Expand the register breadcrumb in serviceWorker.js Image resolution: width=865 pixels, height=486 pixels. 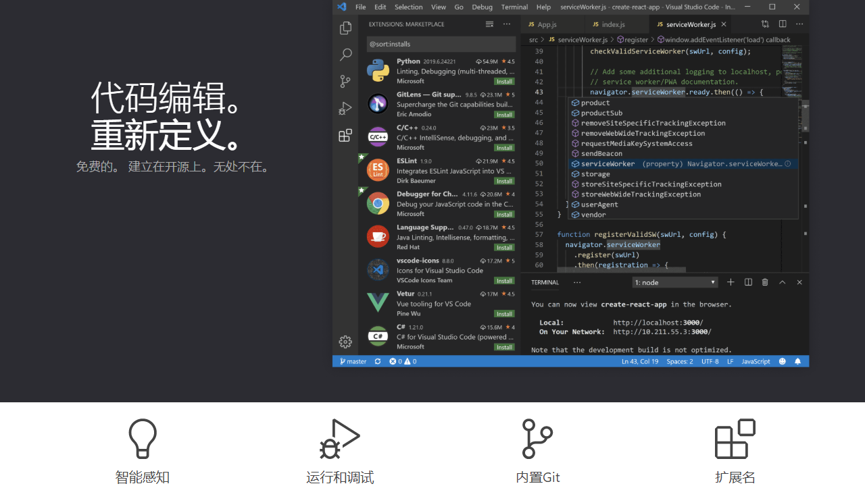(633, 39)
